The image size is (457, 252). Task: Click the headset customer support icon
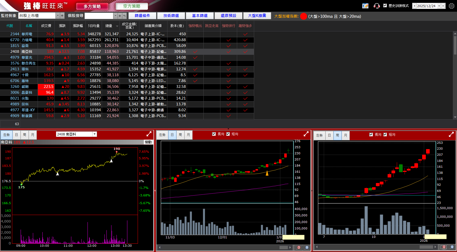point(377,6)
